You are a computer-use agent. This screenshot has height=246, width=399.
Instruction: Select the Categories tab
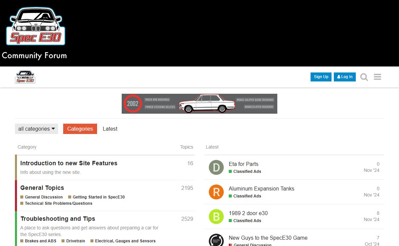(80, 129)
